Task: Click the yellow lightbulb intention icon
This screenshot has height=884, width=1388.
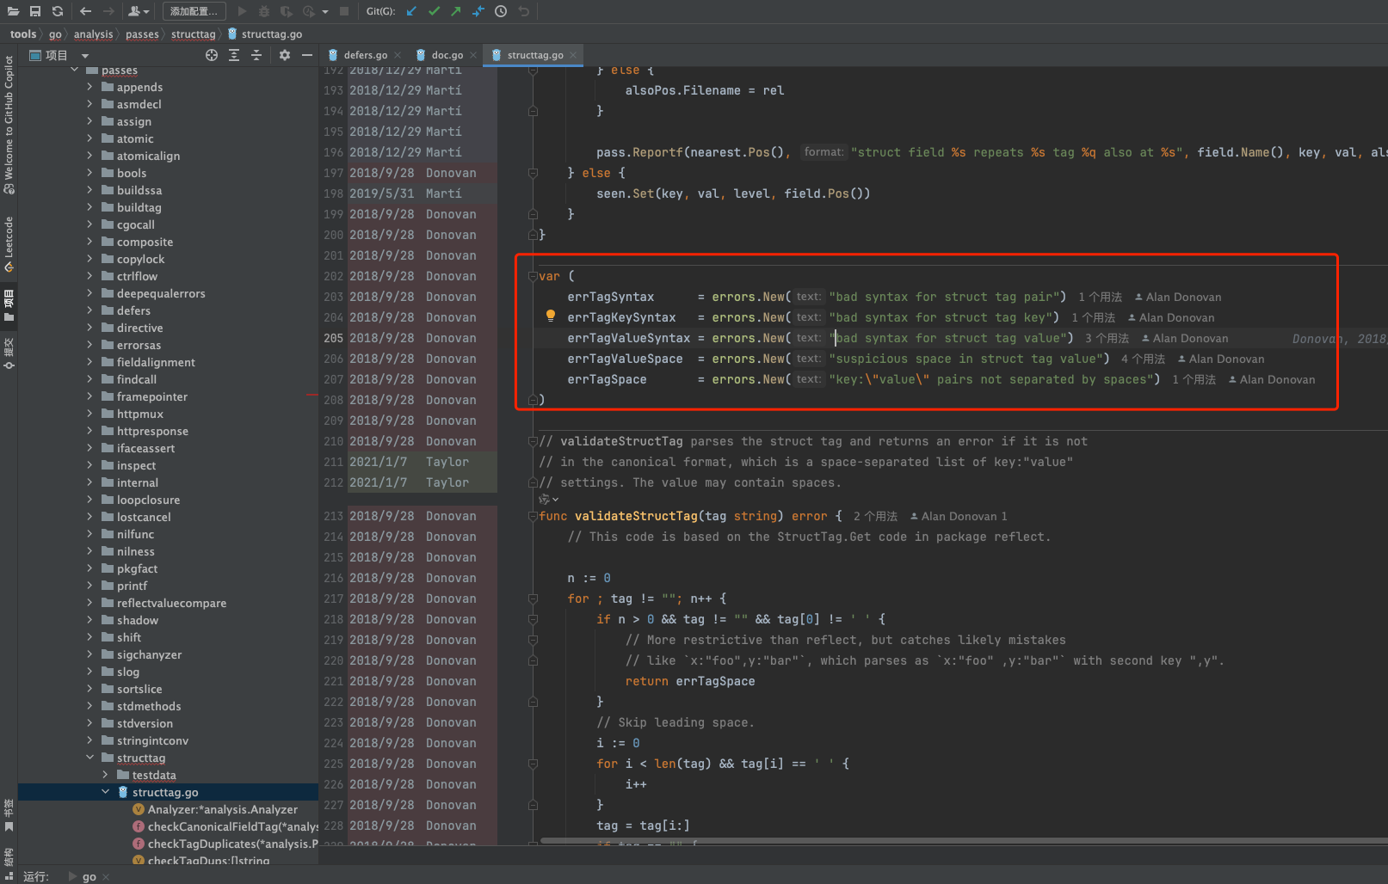Action: click(x=551, y=316)
